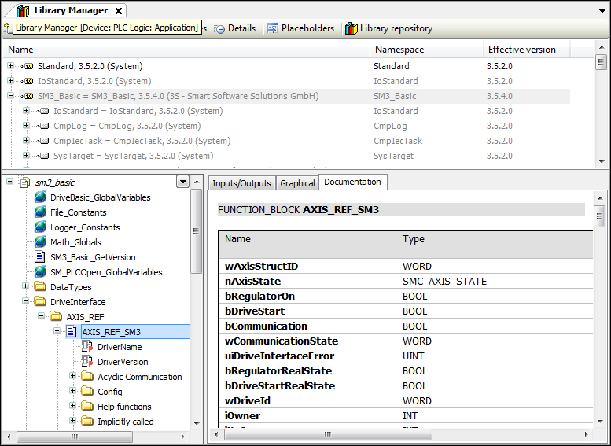The height and width of the screenshot is (446, 611).
Task: Expand the SysTarget library entry
Action: 26,156
